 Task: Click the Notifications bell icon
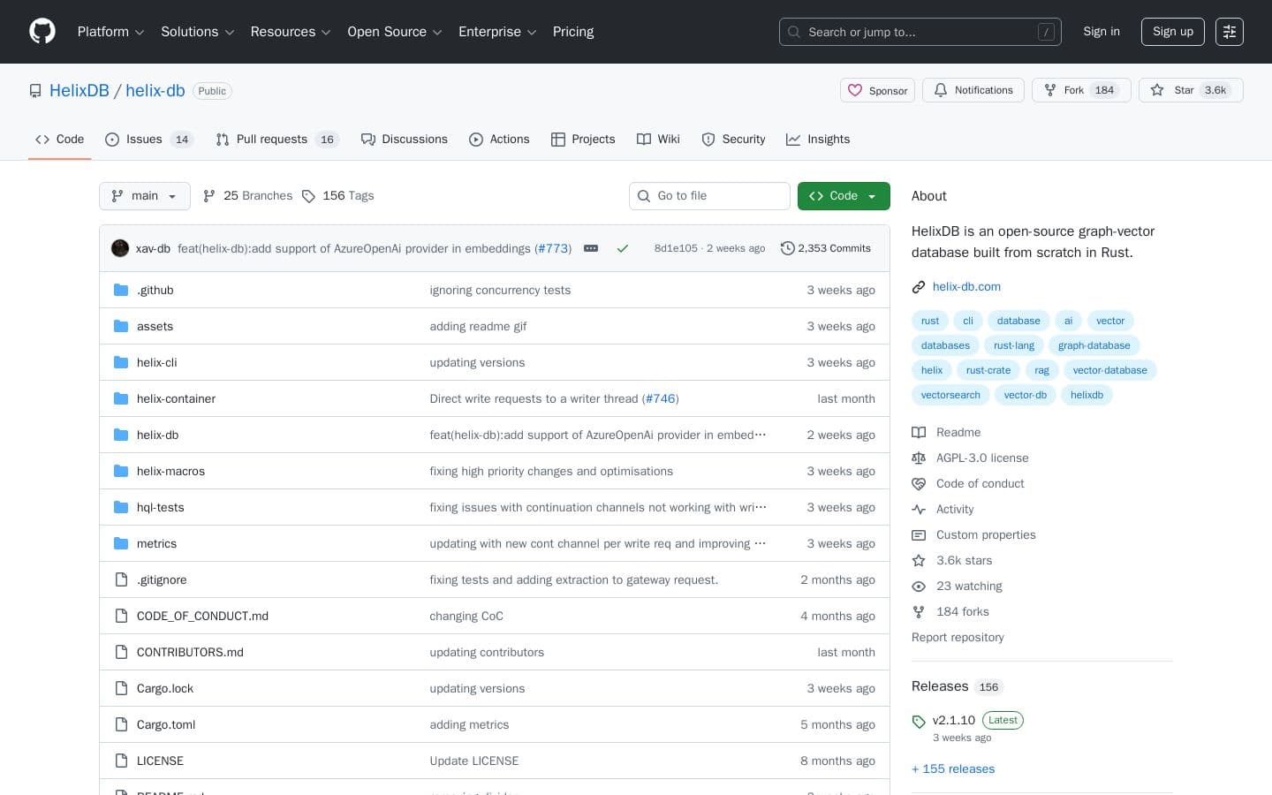(941, 90)
